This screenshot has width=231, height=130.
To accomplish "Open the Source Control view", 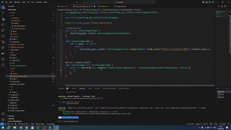I will pyautogui.click(x=3, y=19).
